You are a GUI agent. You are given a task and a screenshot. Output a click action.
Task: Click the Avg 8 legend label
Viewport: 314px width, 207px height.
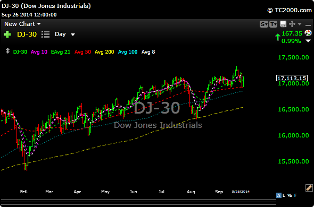pyautogui.click(x=148, y=52)
